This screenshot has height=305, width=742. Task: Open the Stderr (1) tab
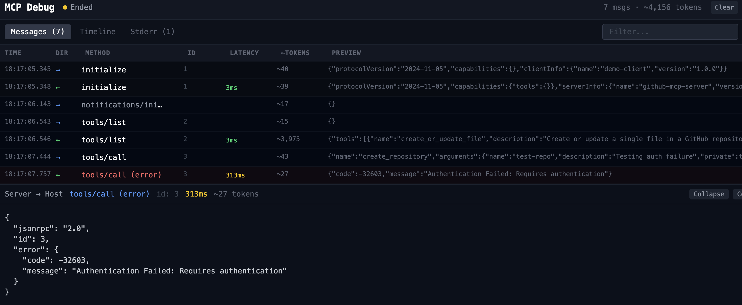[x=152, y=32]
